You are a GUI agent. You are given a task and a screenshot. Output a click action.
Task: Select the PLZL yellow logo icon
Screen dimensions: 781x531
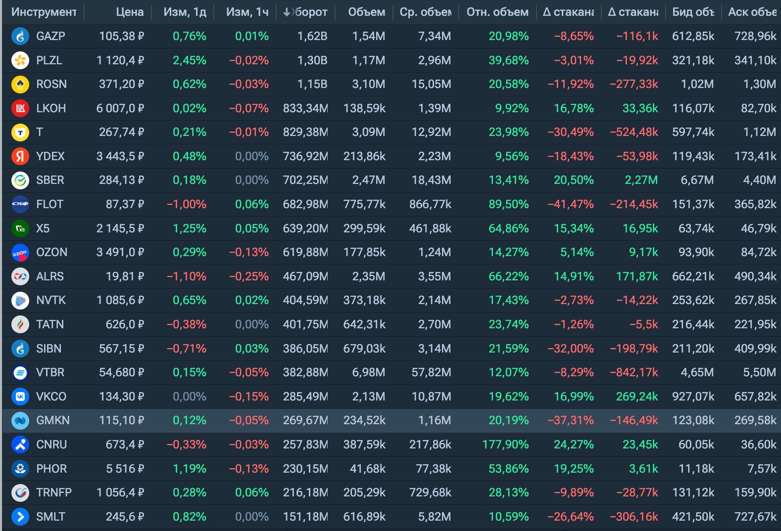pyautogui.click(x=20, y=60)
